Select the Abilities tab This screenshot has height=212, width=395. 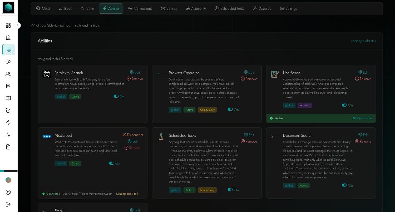(111, 8)
